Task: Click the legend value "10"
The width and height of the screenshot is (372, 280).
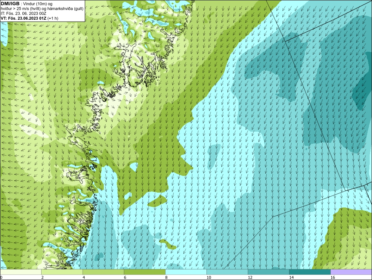Action: (x=209, y=278)
